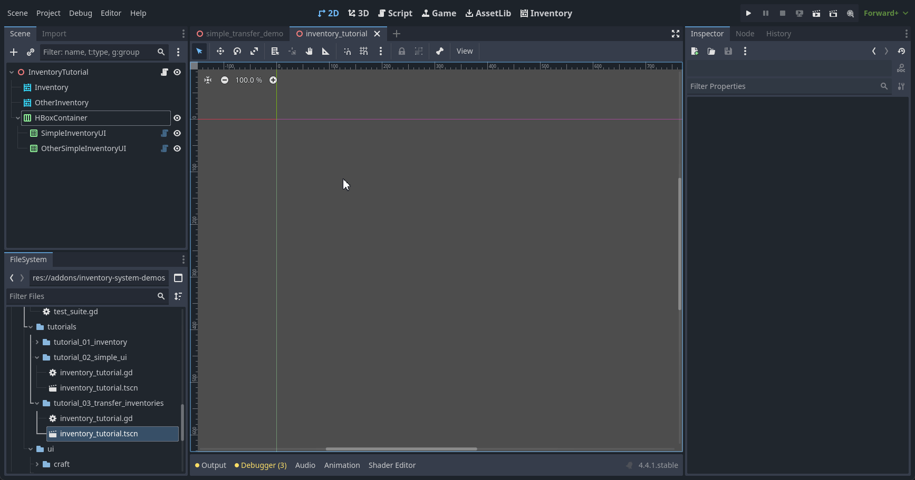Toggle visibility of InventoryTutorial node
The height and width of the screenshot is (480, 915).
click(x=177, y=72)
